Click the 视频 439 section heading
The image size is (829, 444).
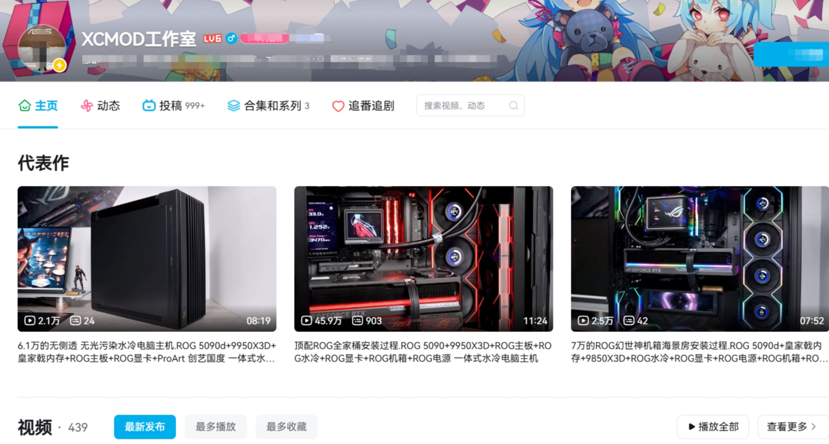[x=53, y=427]
